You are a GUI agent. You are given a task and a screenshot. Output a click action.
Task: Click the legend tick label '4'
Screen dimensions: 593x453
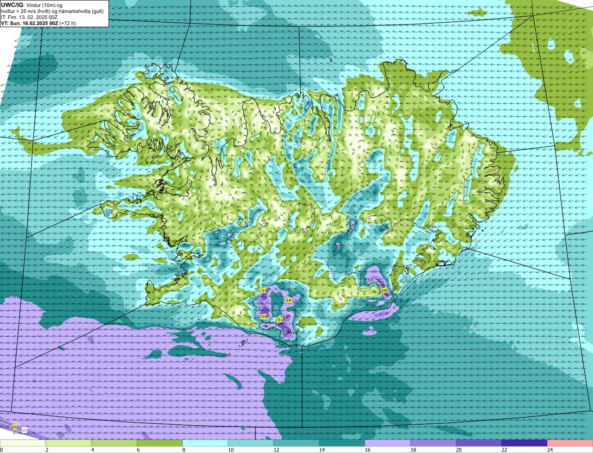92,450
